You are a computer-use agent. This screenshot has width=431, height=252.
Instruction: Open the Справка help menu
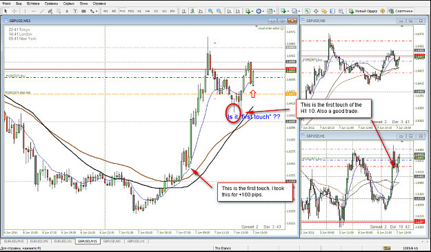[99, 3]
